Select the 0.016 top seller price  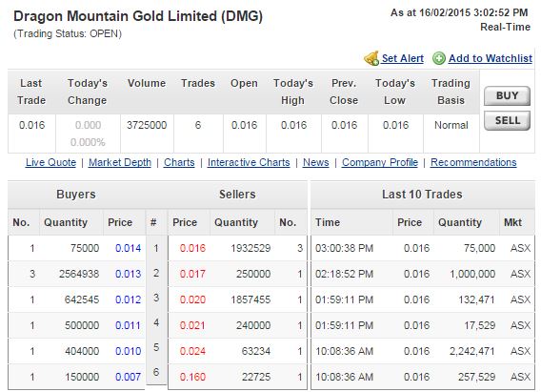[x=192, y=248]
